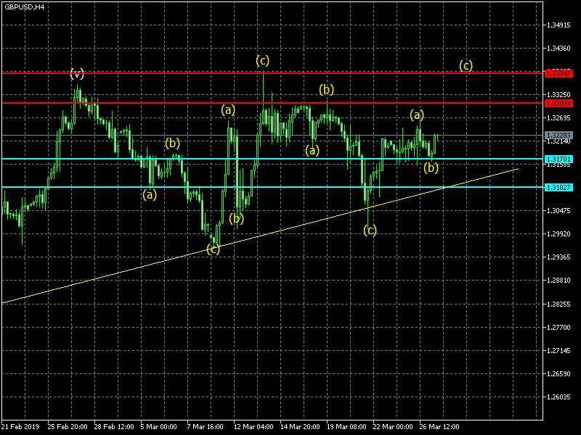
Task: Click the 26 Mar 12:00 time label
Action: tap(439, 427)
